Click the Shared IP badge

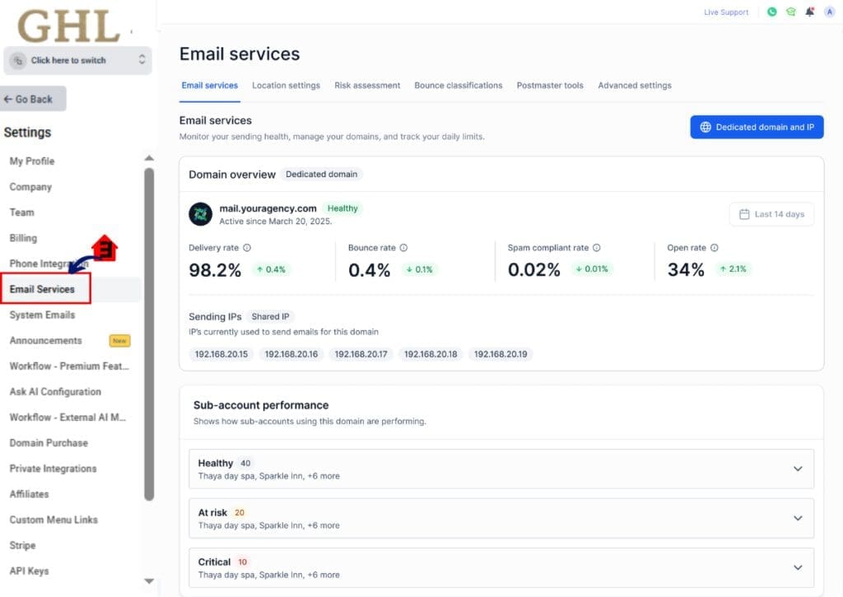coord(270,317)
